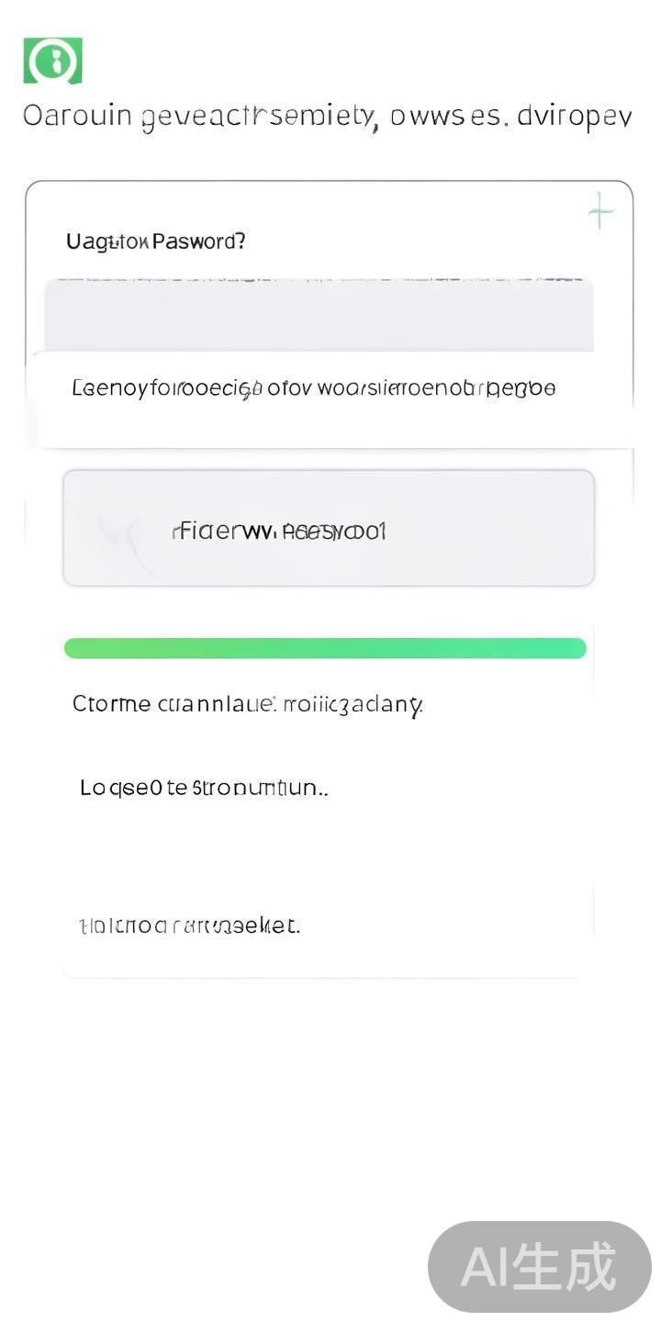This screenshot has width=661, height=1322.
Task: Tap the left end of the green bar
Action: click(75, 648)
